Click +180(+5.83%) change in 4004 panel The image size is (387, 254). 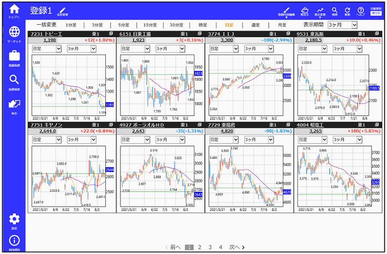(x=364, y=131)
